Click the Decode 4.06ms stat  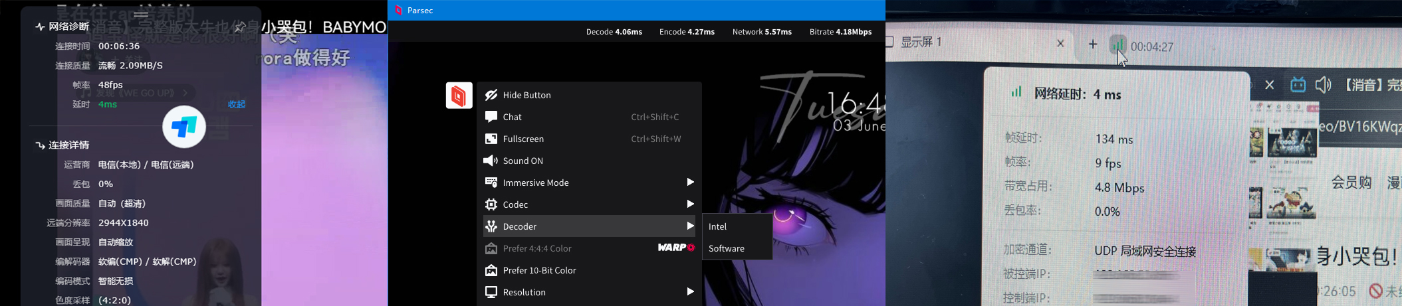click(614, 32)
